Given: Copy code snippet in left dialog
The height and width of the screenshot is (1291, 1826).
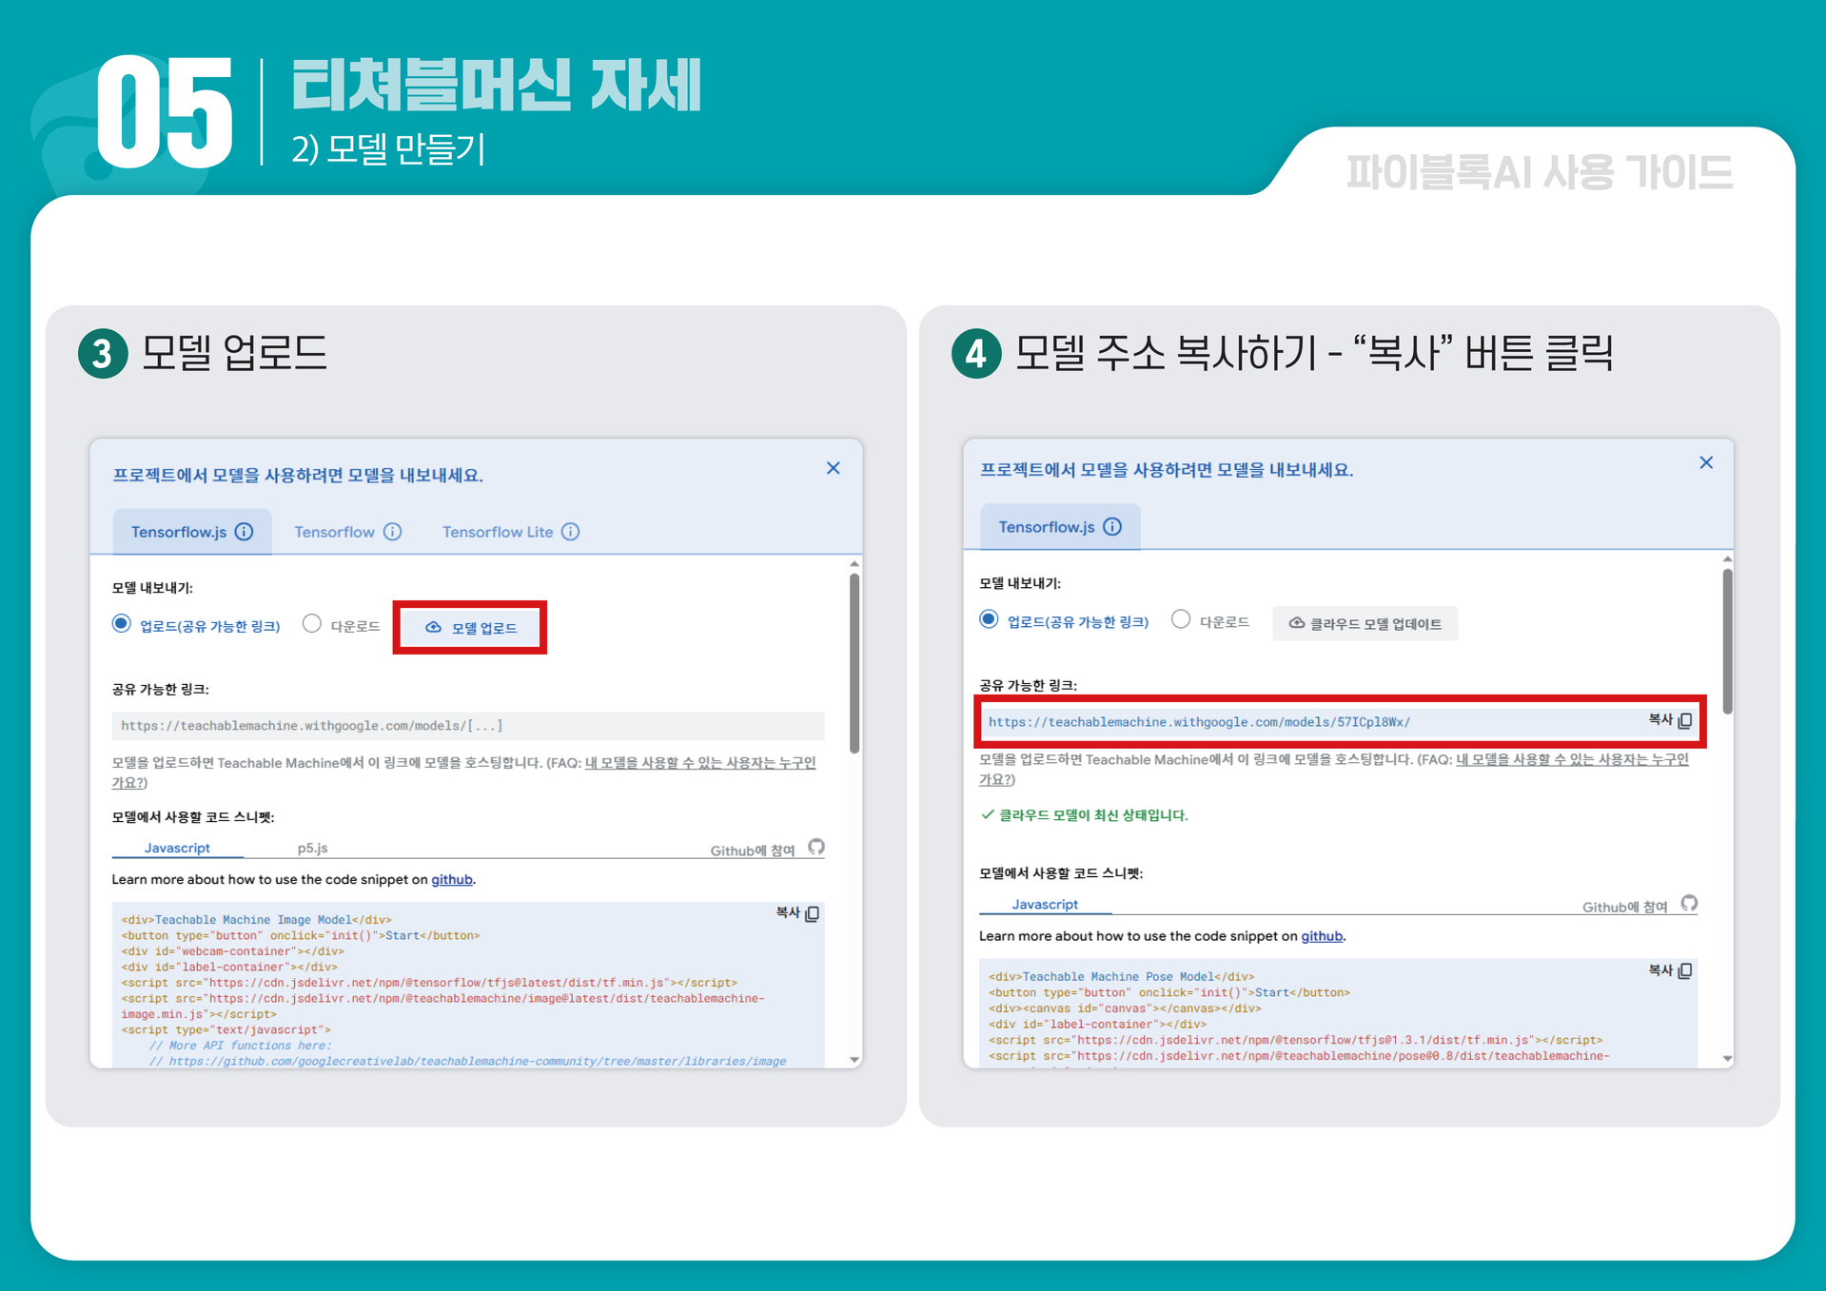Looking at the screenshot, I should click(798, 913).
